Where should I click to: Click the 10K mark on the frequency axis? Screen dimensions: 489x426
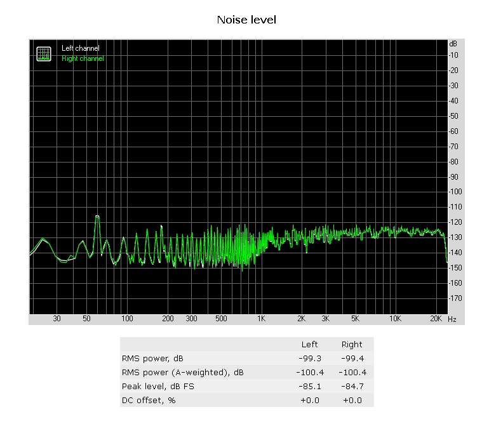[395, 319]
